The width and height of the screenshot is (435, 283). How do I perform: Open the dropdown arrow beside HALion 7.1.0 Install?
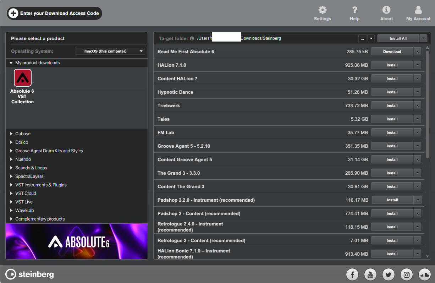pos(417,65)
